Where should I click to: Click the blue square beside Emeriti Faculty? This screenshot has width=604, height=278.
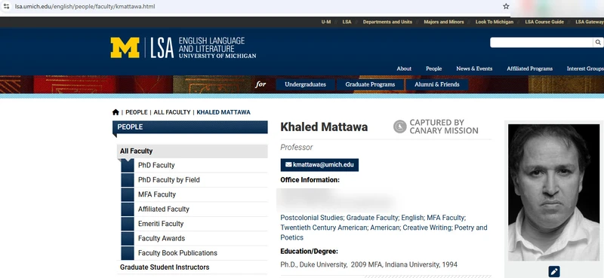tap(128, 224)
